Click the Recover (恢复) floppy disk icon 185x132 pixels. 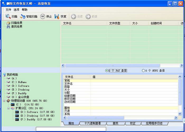tap(57, 16)
